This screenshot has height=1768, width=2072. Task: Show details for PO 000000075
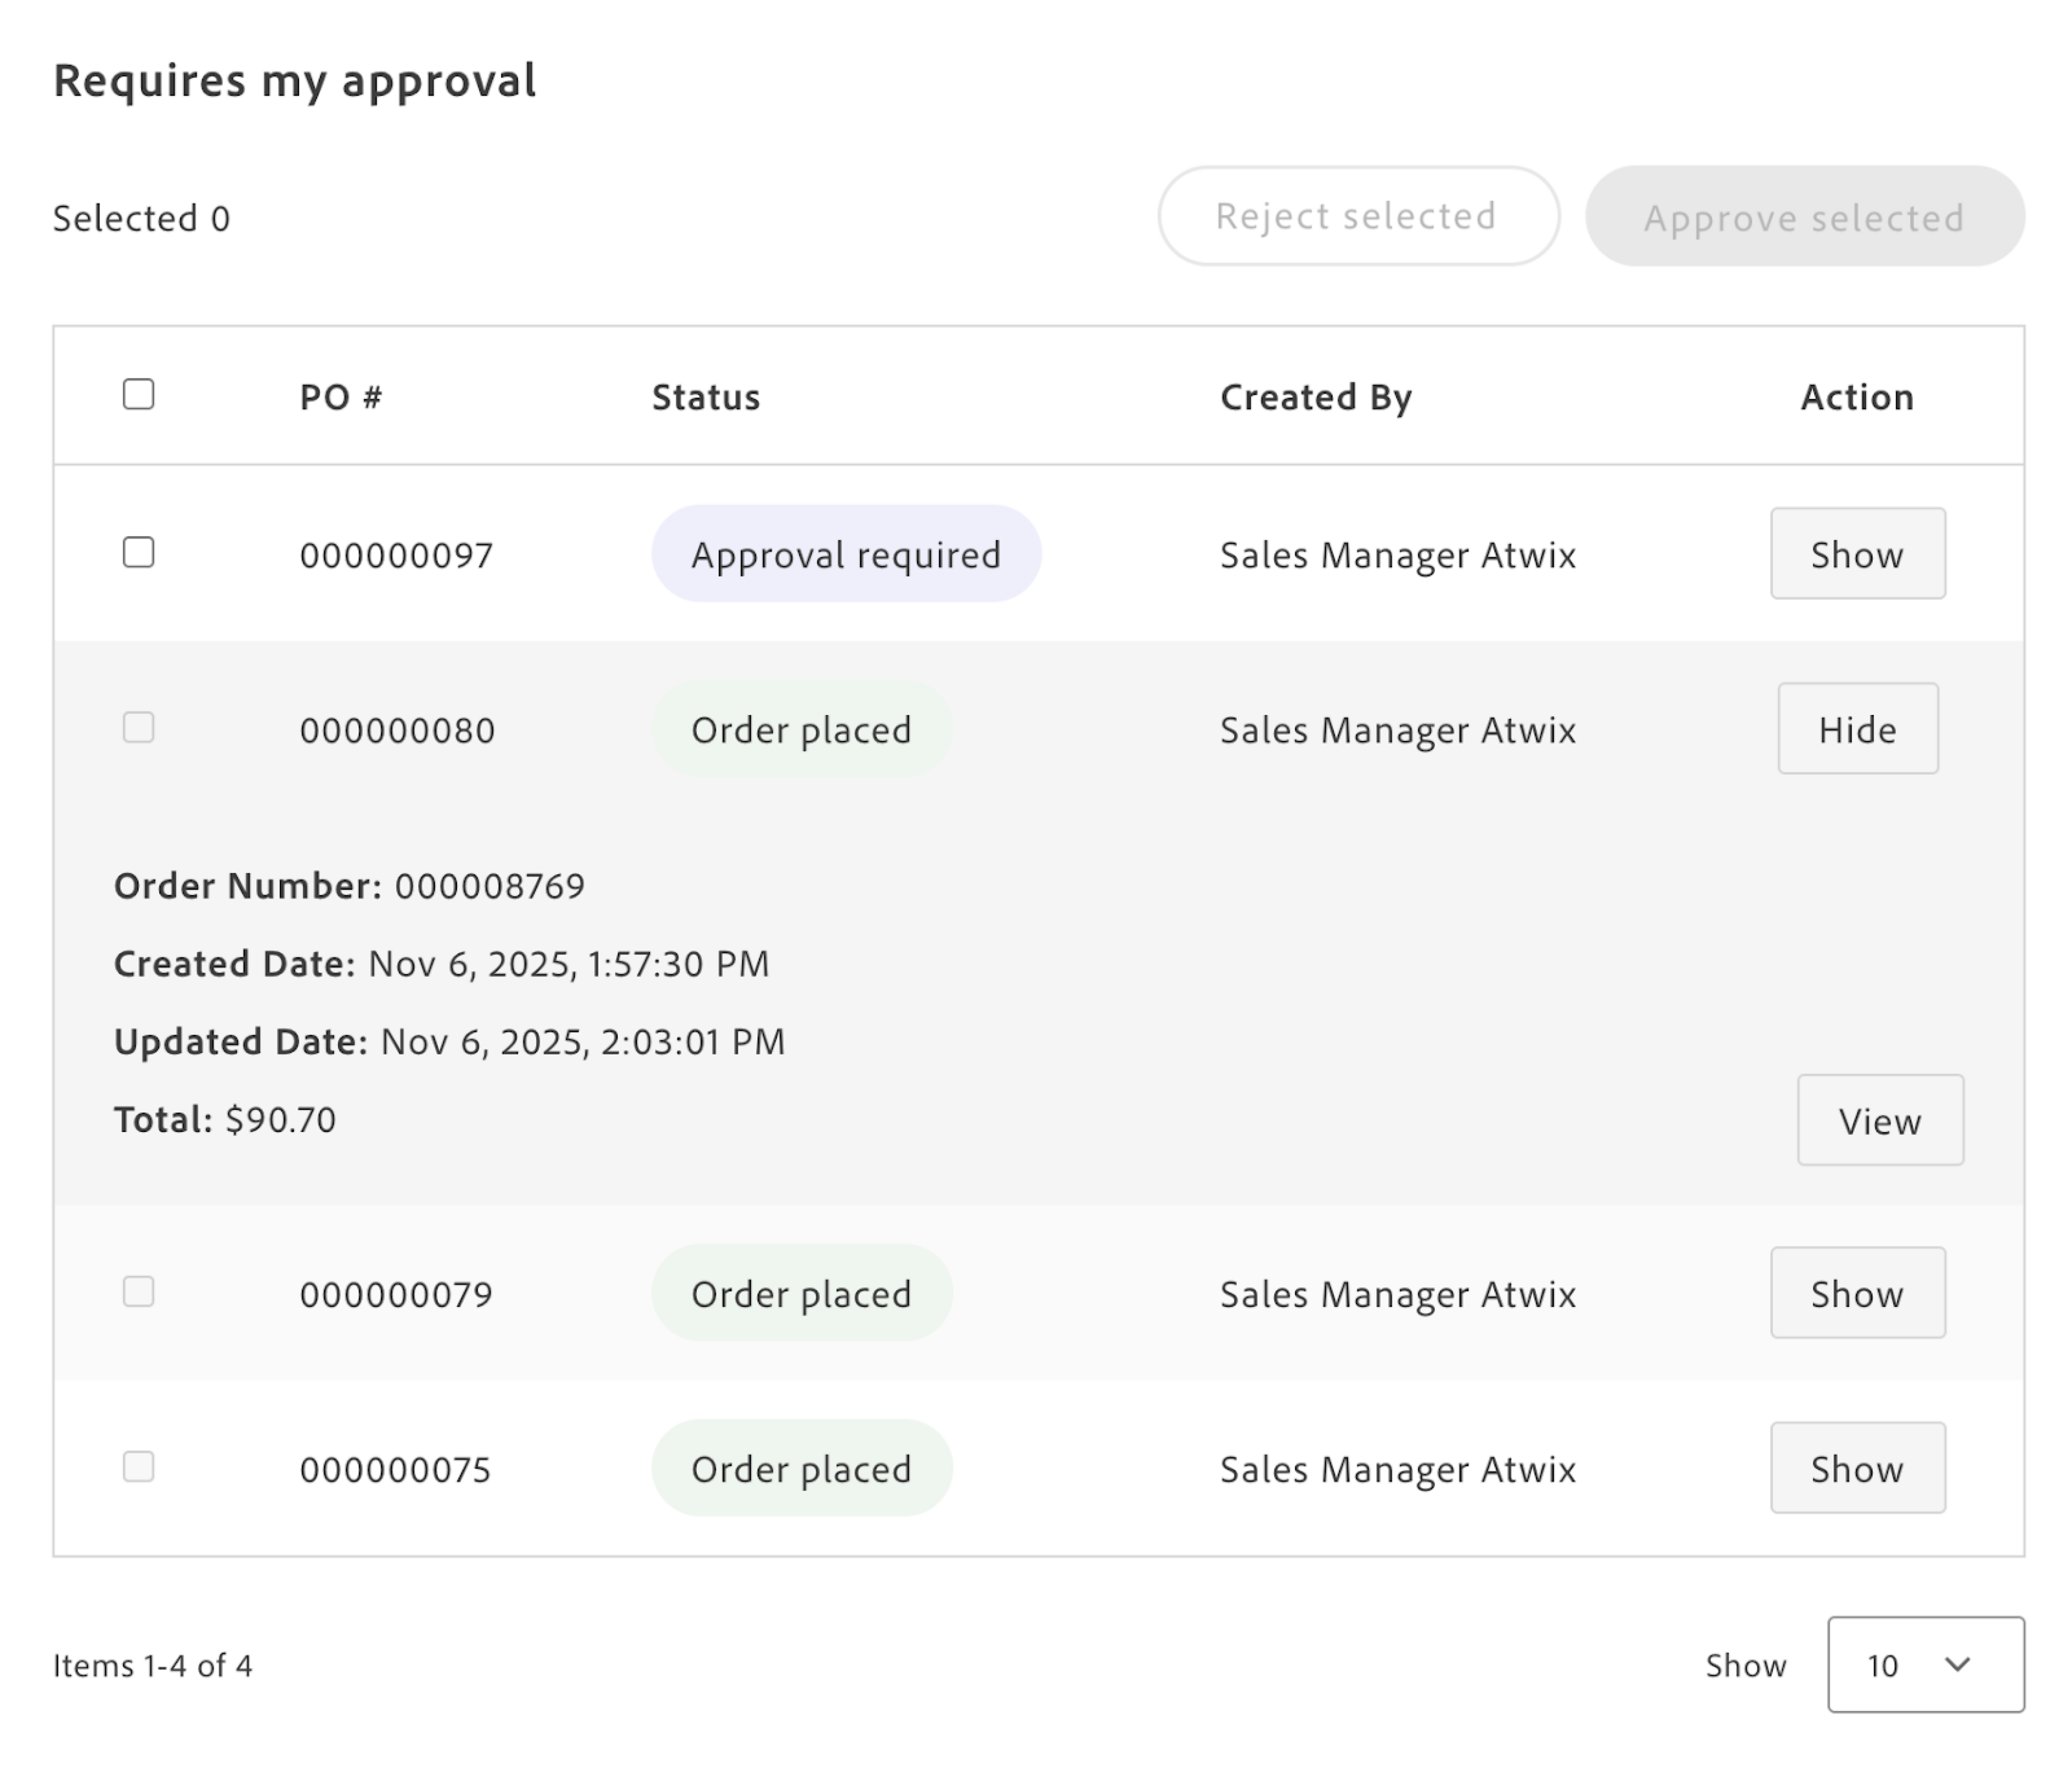1857,1467
